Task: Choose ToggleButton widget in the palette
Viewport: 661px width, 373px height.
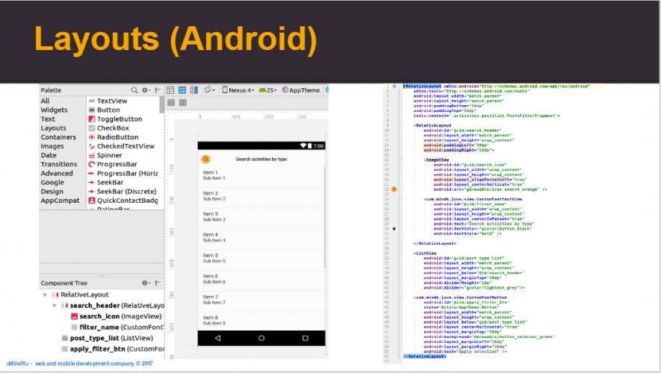Action: 119,119
